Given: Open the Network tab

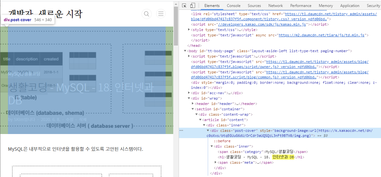Looking at the screenshot, I should pos(276,6).
